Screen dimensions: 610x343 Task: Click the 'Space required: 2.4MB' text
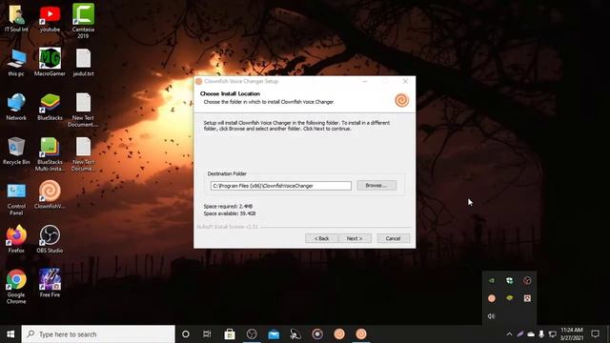coord(228,206)
